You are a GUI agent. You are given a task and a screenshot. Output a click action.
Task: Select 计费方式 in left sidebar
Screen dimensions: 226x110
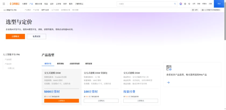pyautogui.click(x=11, y=68)
